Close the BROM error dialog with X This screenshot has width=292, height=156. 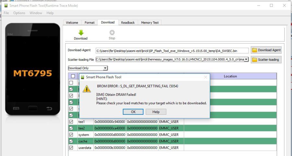point(205,77)
